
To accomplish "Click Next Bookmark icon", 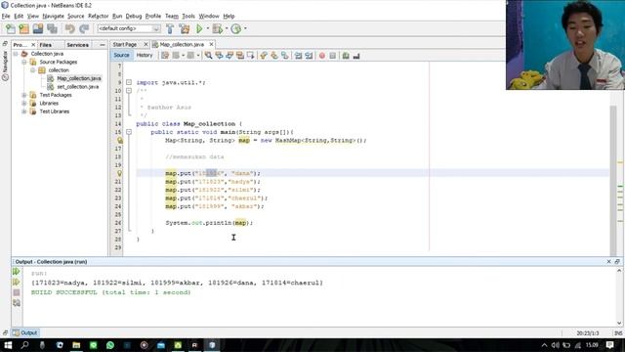I will tap(274, 56).
